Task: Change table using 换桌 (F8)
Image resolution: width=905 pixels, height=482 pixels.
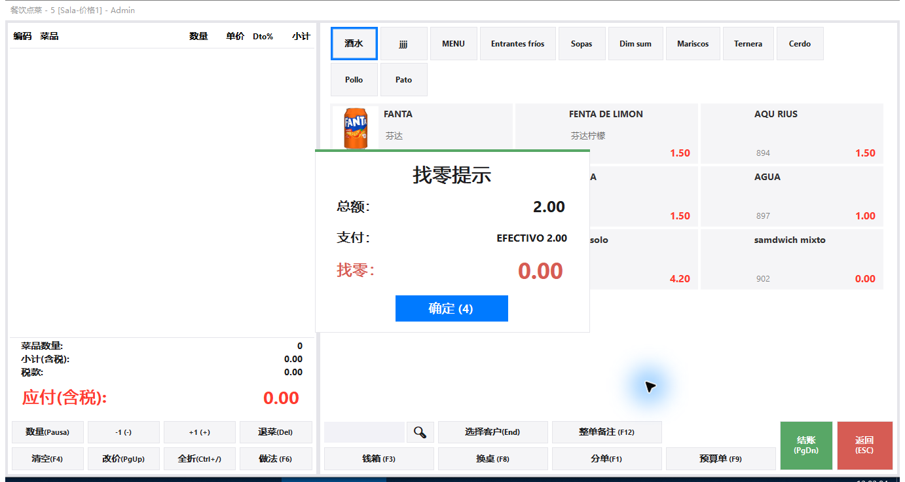Action: (x=493, y=459)
